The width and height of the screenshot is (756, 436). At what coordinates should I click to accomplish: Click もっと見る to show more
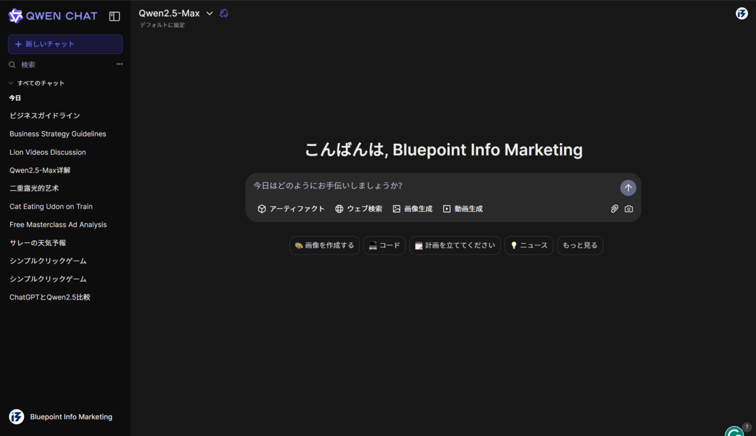[x=580, y=245]
